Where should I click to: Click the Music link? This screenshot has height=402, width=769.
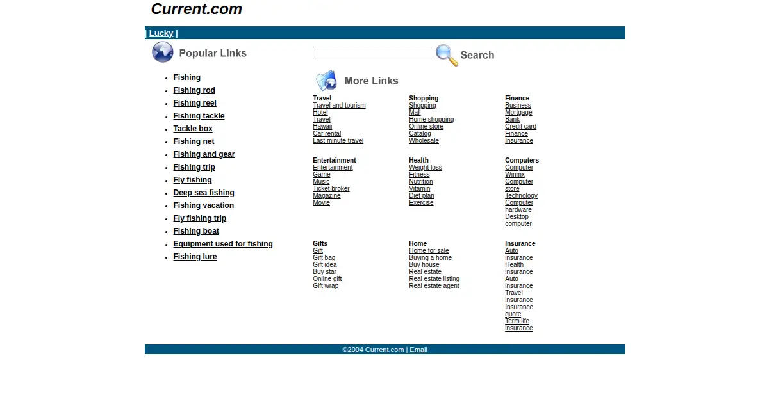tap(321, 182)
